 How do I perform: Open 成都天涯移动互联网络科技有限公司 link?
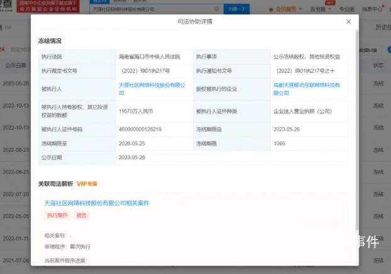(x=307, y=89)
